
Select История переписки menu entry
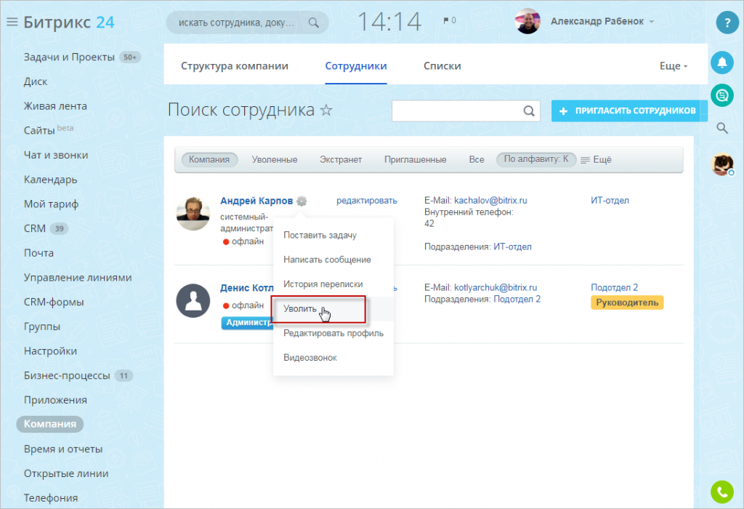point(333,284)
